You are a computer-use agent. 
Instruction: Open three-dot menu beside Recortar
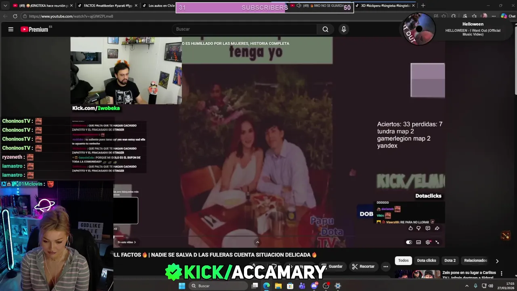pos(386,266)
